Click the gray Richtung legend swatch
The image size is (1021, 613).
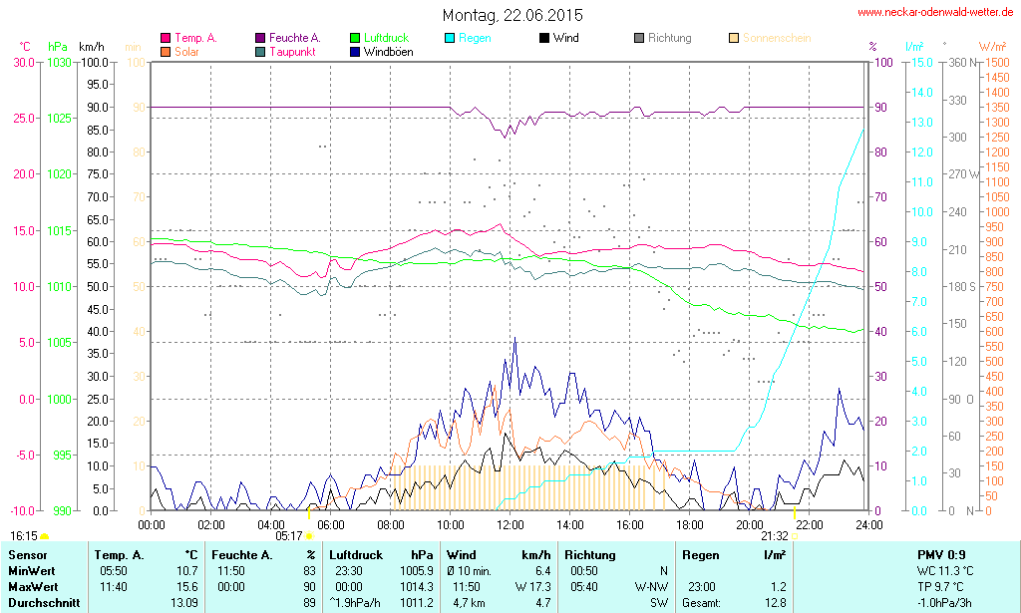click(639, 38)
